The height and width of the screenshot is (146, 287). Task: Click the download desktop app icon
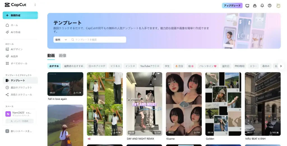tap(247, 6)
